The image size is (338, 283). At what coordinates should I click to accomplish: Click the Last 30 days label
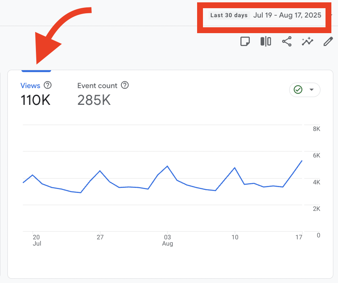click(x=229, y=15)
